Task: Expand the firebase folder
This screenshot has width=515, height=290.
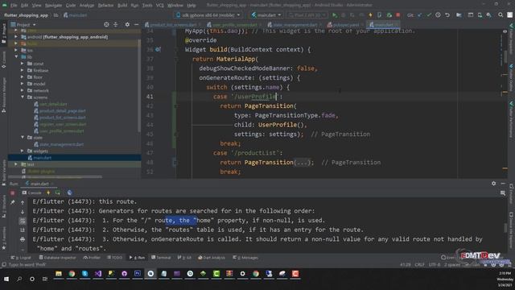Action: pos(23,70)
